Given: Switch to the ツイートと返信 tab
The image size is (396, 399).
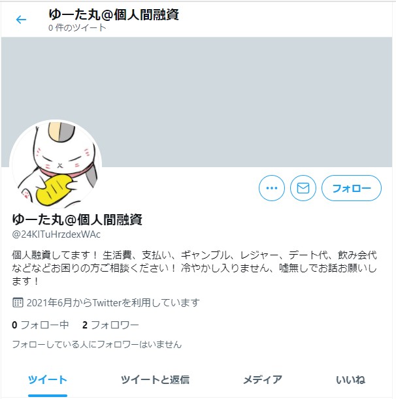Looking at the screenshot, I should coord(155,380).
